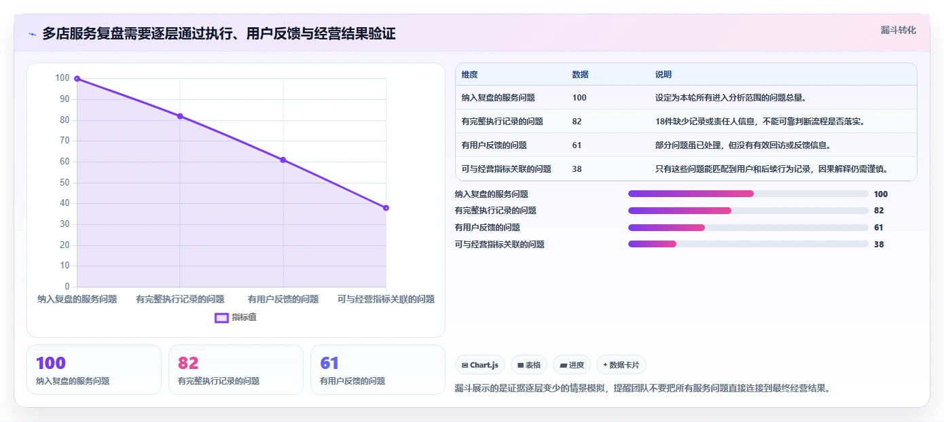Click table data value 38
The image size is (944, 422).
[x=577, y=169]
